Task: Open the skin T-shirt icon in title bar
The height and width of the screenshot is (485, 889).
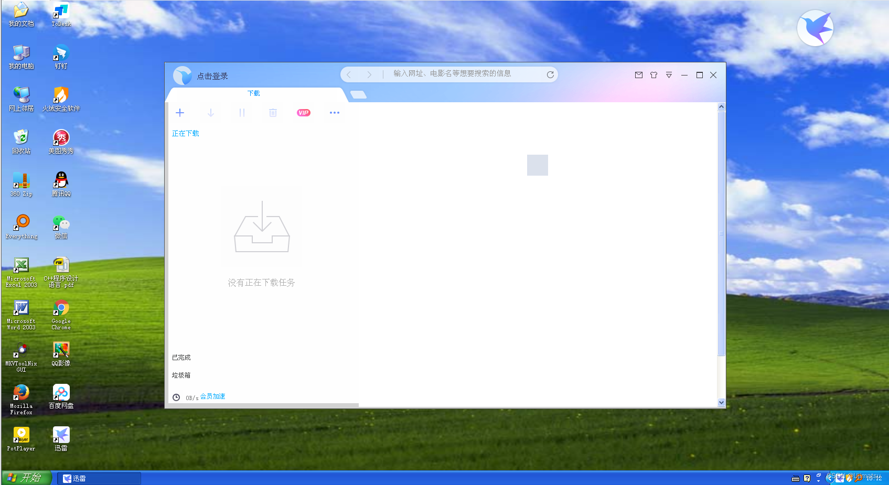Action: [x=654, y=75]
